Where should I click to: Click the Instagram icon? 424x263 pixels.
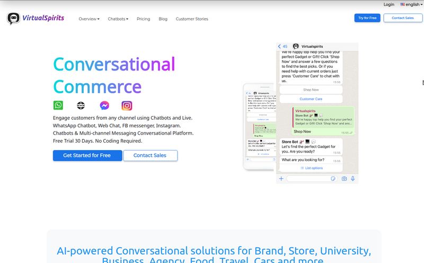pyautogui.click(x=127, y=106)
